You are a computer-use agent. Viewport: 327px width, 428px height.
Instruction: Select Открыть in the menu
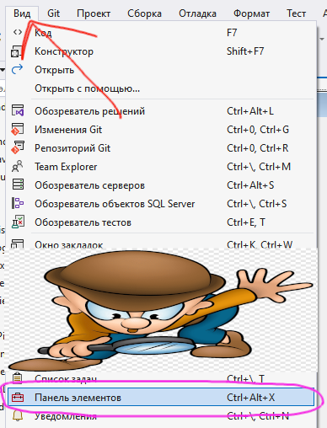(161, 70)
